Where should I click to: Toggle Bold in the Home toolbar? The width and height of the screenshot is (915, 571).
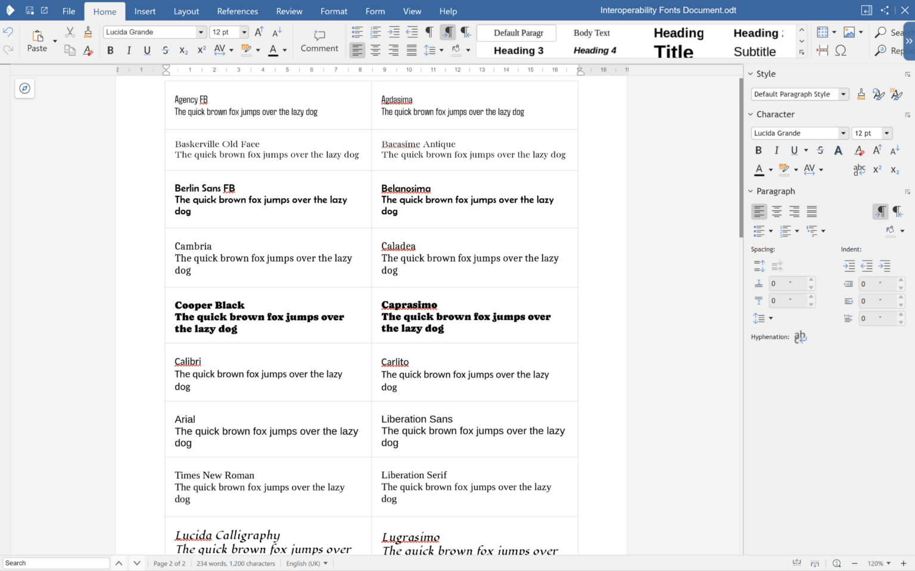pos(110,51)
